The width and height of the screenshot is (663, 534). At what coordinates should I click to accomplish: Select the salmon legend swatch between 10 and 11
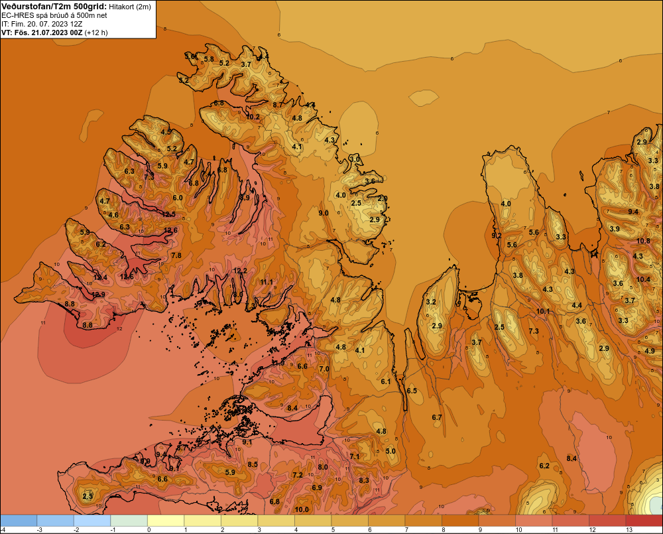(x=534, y=521)
